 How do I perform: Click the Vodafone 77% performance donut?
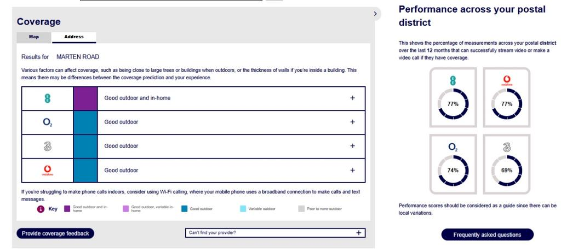click(507, 104)
